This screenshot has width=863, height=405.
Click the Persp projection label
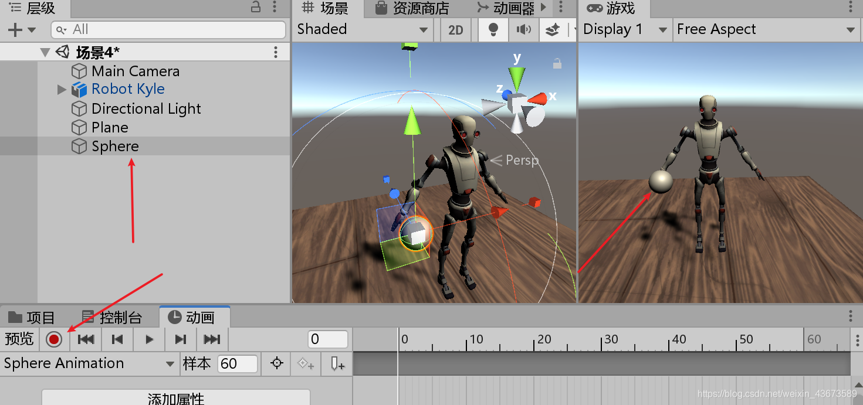522,160
